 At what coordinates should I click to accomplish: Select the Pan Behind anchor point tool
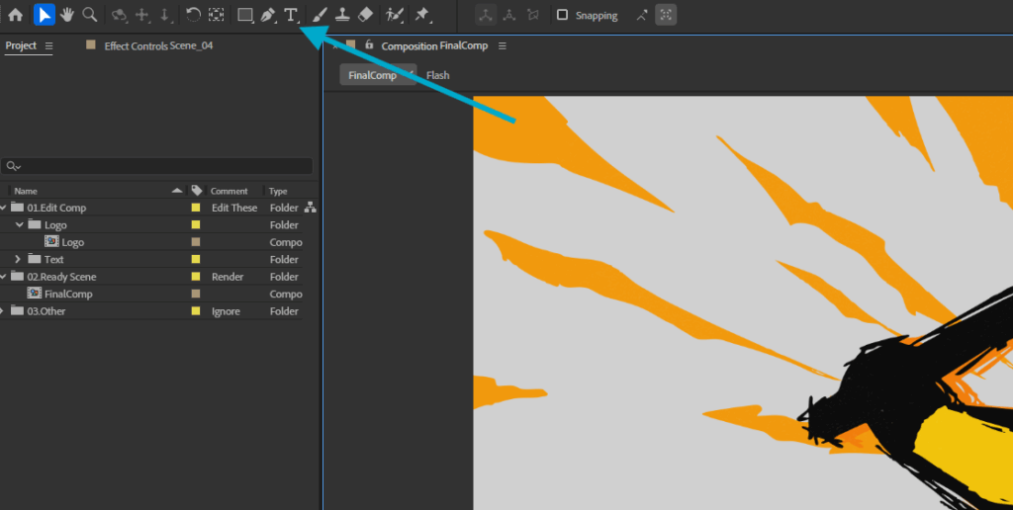pos(216,15)
